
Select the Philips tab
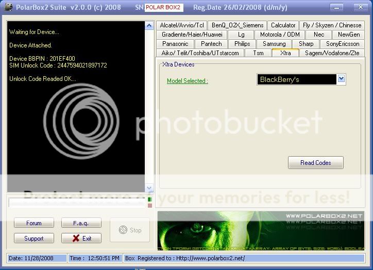click(x=242, y=44)
